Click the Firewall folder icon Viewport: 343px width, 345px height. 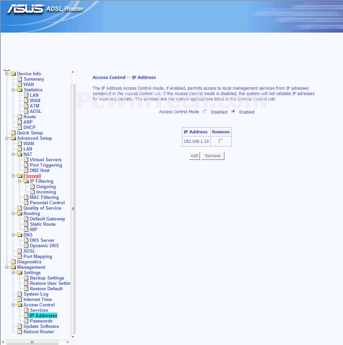(19, 176)
